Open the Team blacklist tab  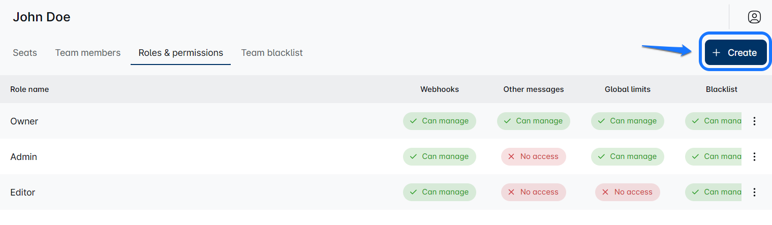[x=272, y=53]
